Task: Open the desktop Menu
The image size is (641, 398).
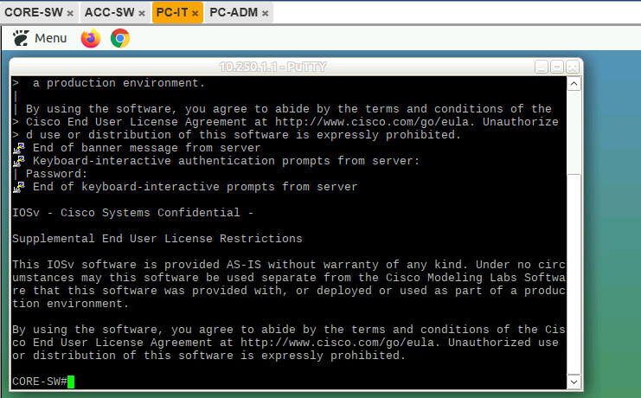Action: tap(40, 38)
